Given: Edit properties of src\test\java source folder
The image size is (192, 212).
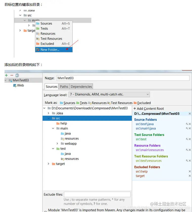Looking at the screenshot, I should (x=187, y=124).
